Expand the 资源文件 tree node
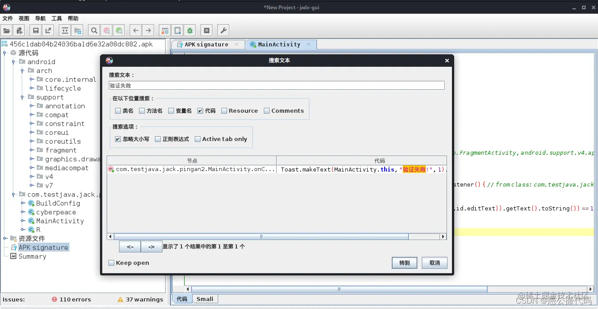Image resolution: width=598 pixels, height=309 pixels. click(x=5, y=239)
